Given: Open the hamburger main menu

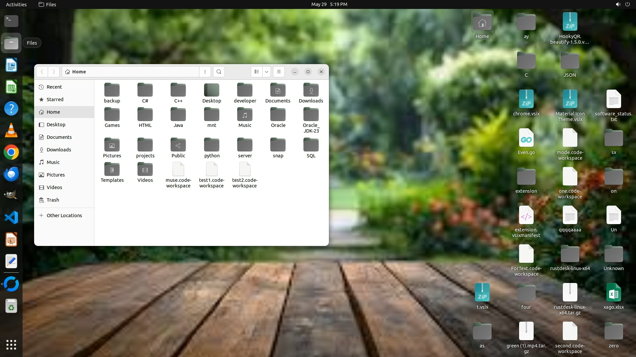Looking at the screenshot, I should [x=279, y=72].
